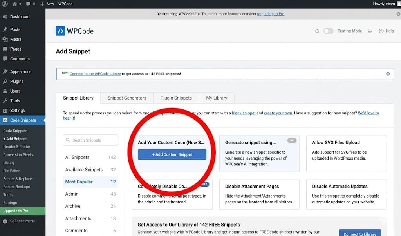Enable Testing Mode with the toggle switch

pyautogui.click(x=328, y=31)
